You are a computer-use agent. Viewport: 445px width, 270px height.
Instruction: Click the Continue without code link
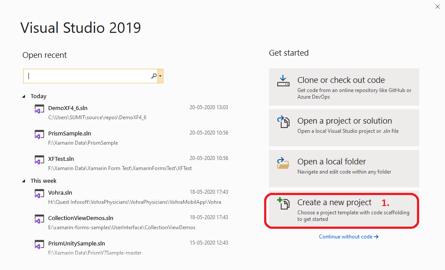point(349,237)
